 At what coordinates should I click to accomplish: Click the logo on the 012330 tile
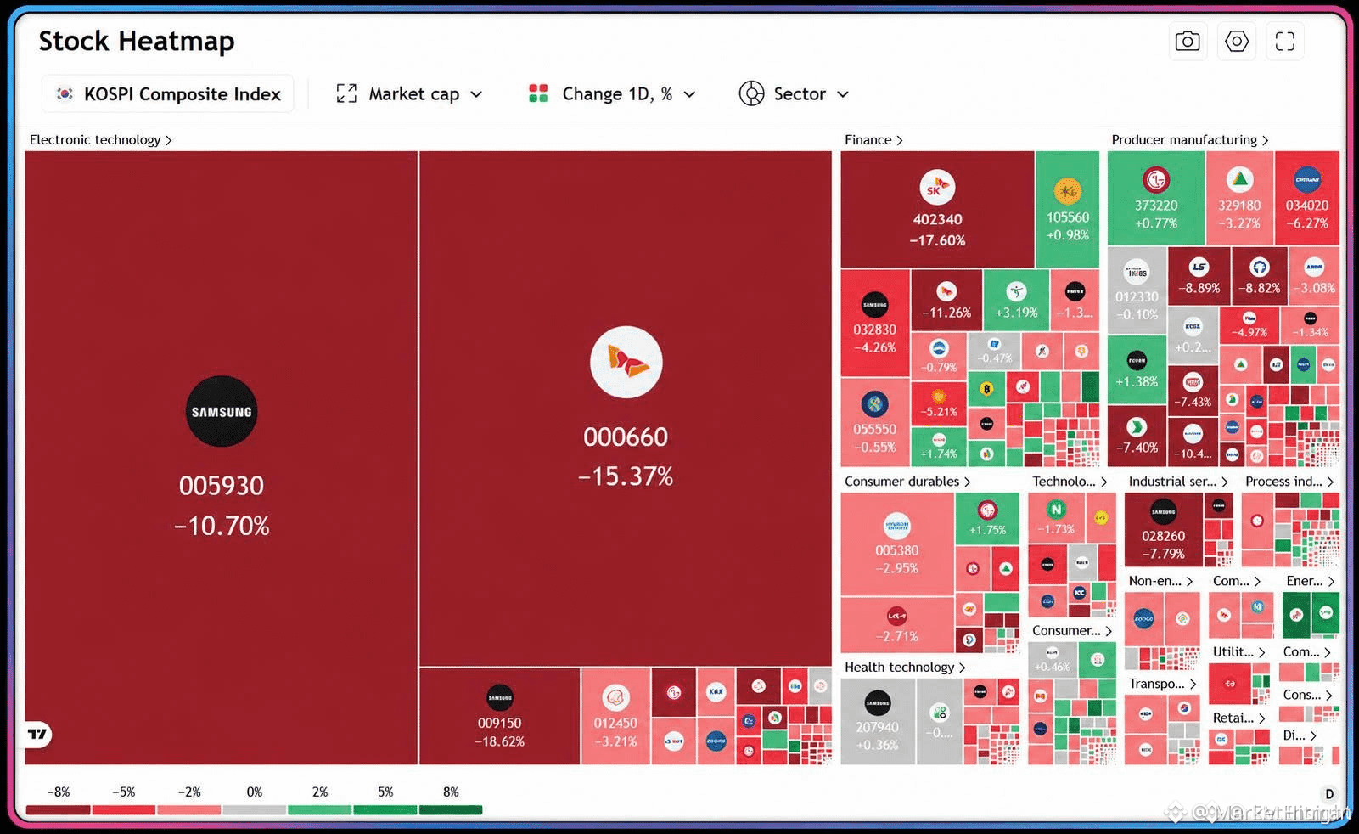pyautogui.click(x=1137, y=272)
